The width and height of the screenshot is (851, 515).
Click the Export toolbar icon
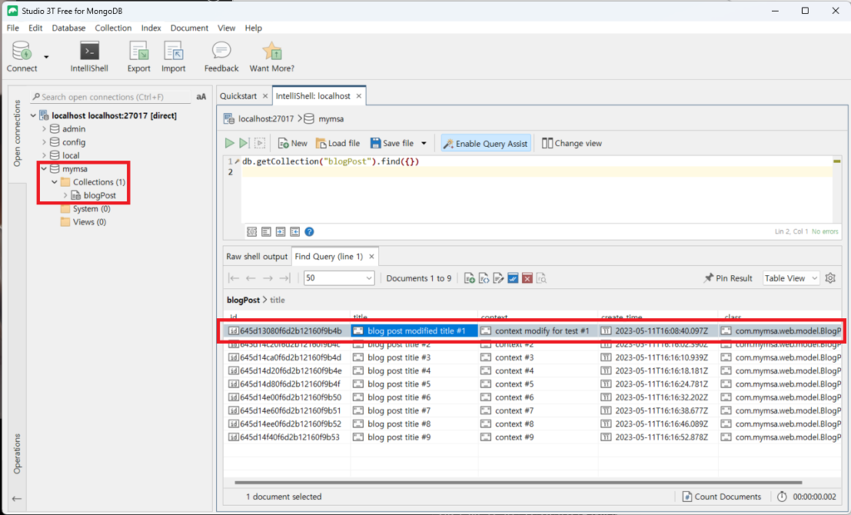[139, 51]
